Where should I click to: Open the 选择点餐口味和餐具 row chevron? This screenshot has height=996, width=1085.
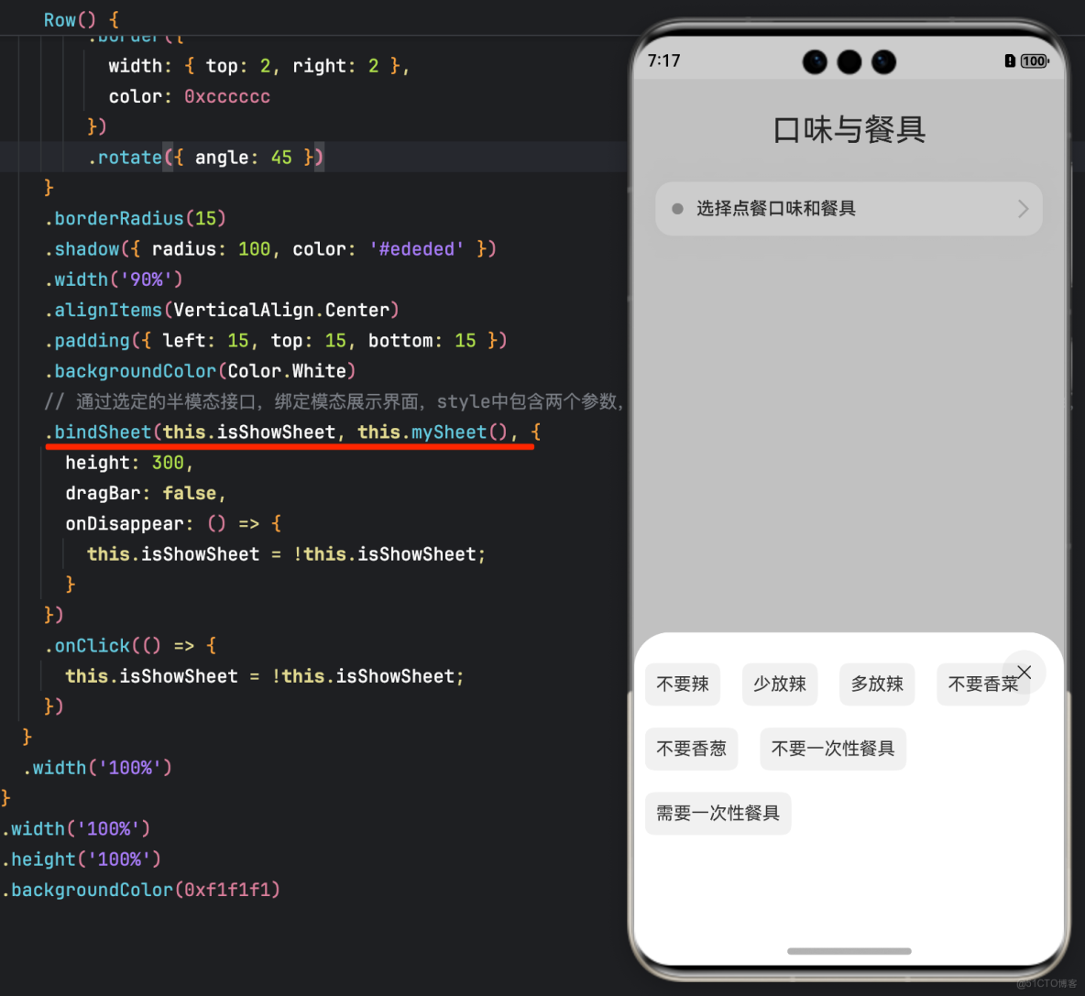1024,209
